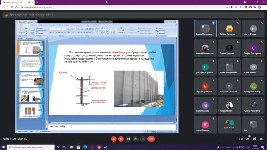The width and height of the screenshot is (267, 150).
Task: Open a new browser tab
Action: coord(38,2)
